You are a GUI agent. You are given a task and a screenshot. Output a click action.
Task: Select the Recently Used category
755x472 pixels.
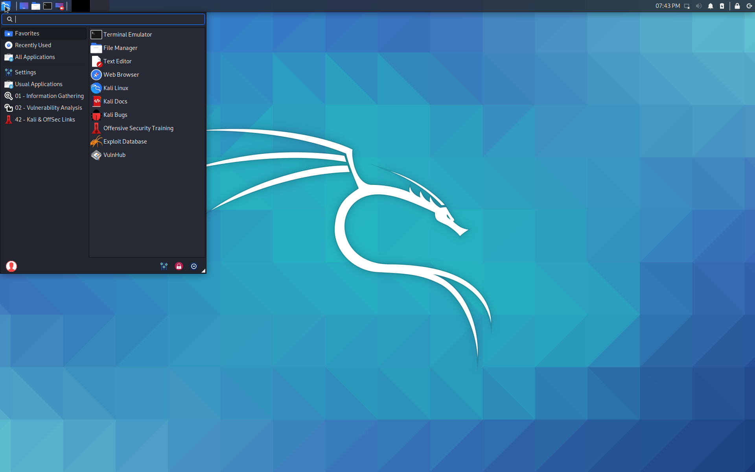44,45
